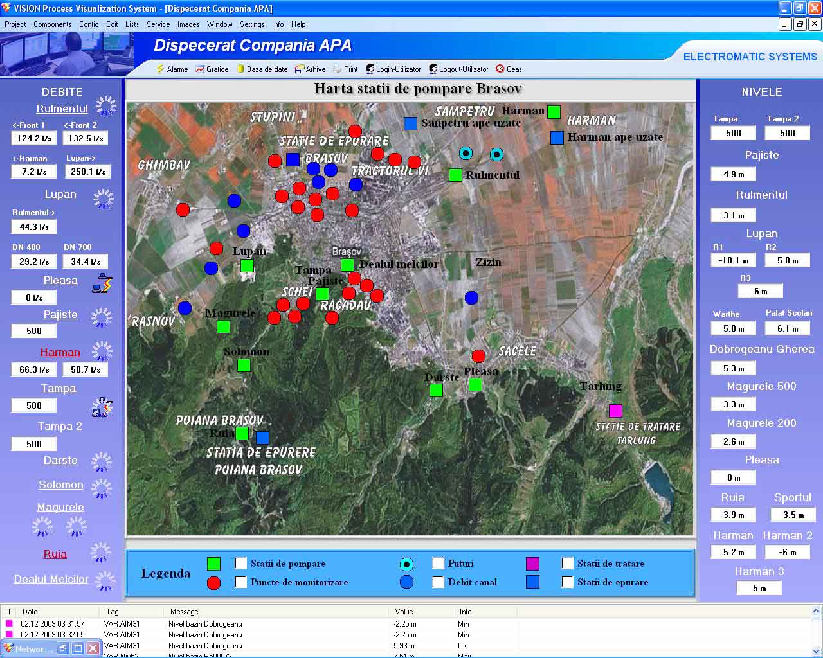Click the pump icon beside Pajiste
This screenshot has height=658, width=823.
102,317
